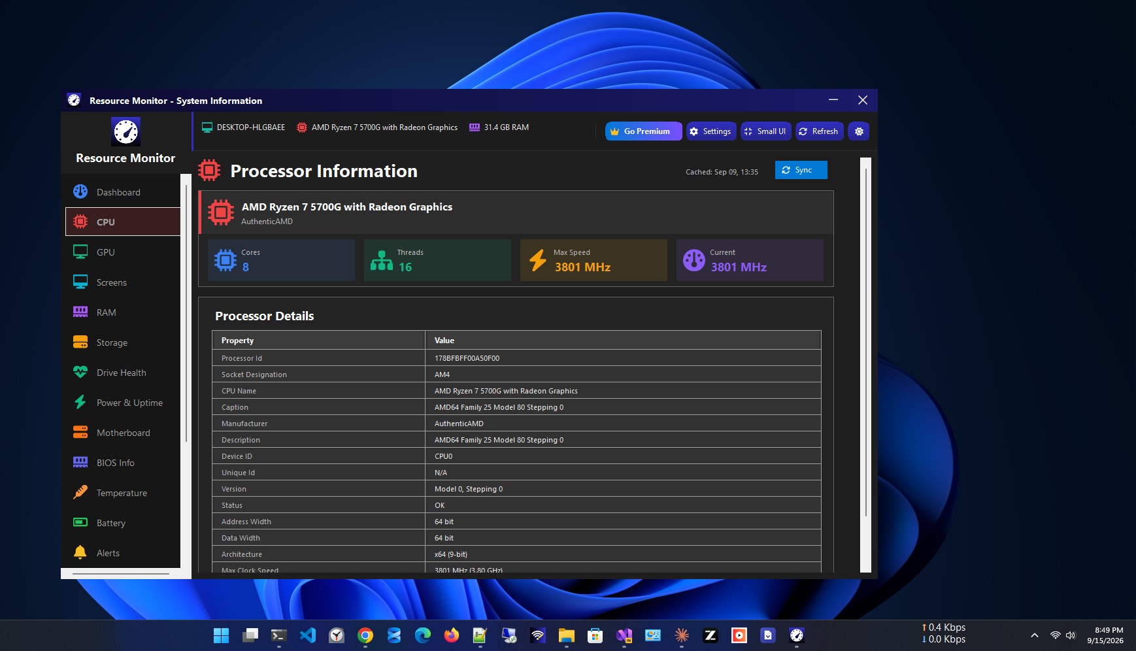Click the CPU chip icon in header bar
The height and width of the screenshot is (651, 1136).
[x=302, y=127]
